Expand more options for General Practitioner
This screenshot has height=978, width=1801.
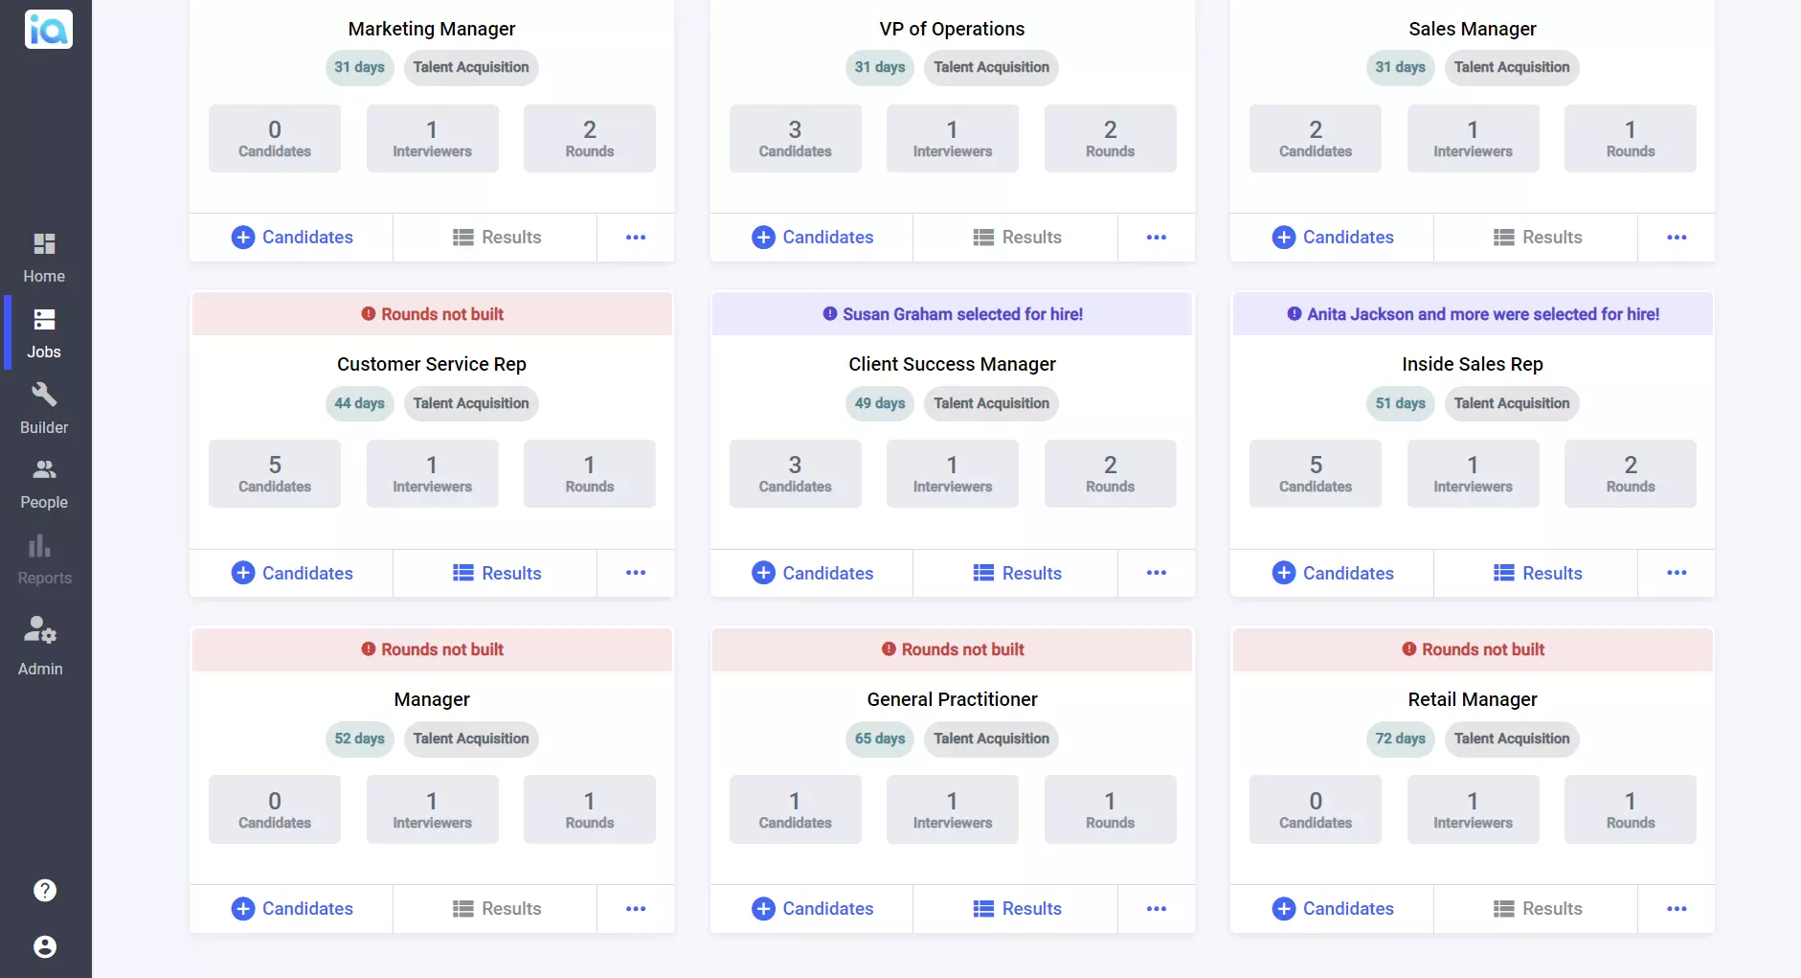coord(1156,908)
